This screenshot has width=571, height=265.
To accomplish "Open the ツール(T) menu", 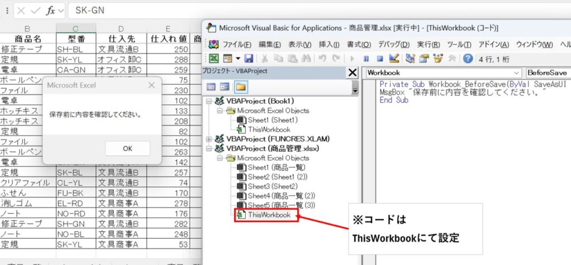I will click(x=459, y=45).
